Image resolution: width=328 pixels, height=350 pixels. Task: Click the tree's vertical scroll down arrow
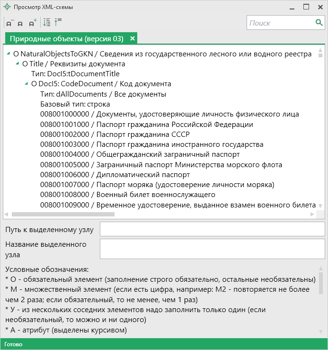(320, 206)
